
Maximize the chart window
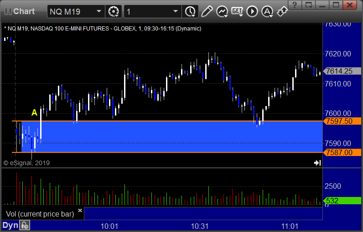[x=336, y=5]
